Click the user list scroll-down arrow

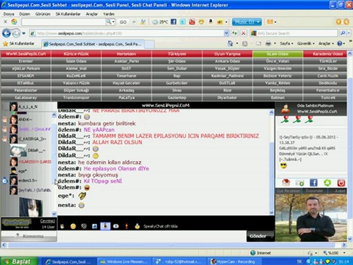(54, 213)
